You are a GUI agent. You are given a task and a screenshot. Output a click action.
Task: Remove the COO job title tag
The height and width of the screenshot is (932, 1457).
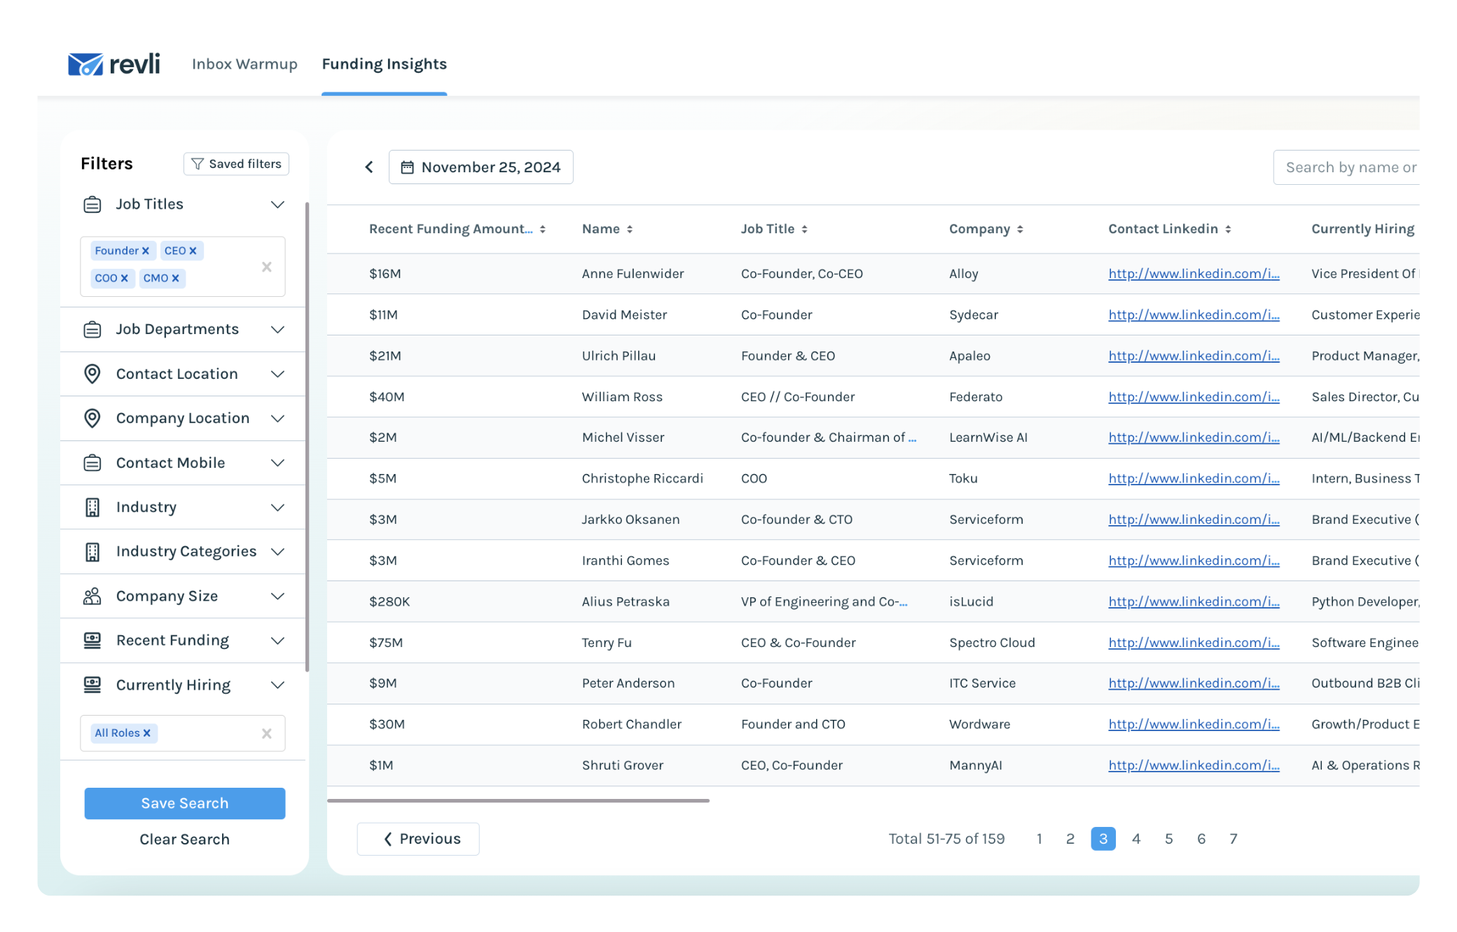pyautogui.click(x=124, y=278)
